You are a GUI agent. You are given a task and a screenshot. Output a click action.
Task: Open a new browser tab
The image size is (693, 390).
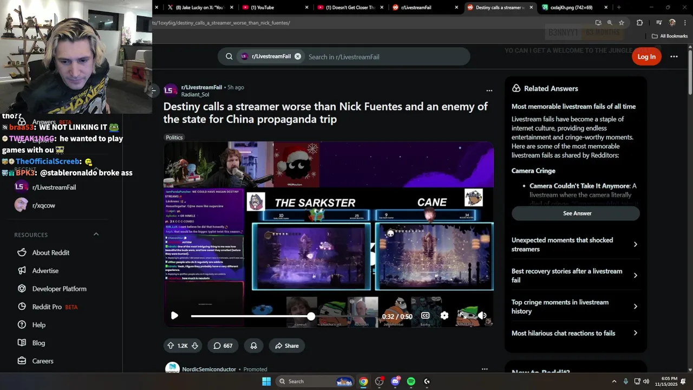click(x=619, y=8)
